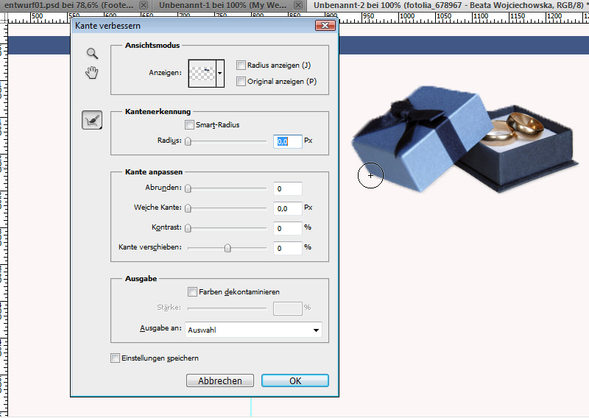Screen dimensions: 589x418
Task: Click the Weiche Kante value field
Action: pos(287,210)
